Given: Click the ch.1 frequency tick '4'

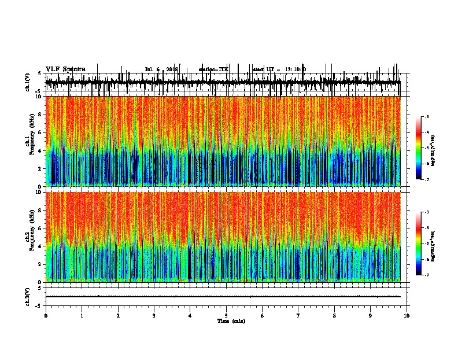Looking at the screenshot, I should click(40, 151).
